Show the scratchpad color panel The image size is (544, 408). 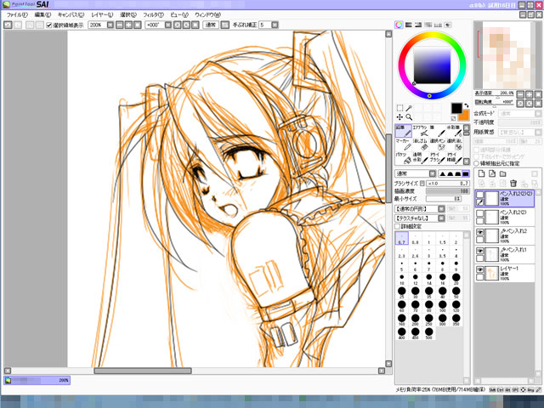pos(448,25)
